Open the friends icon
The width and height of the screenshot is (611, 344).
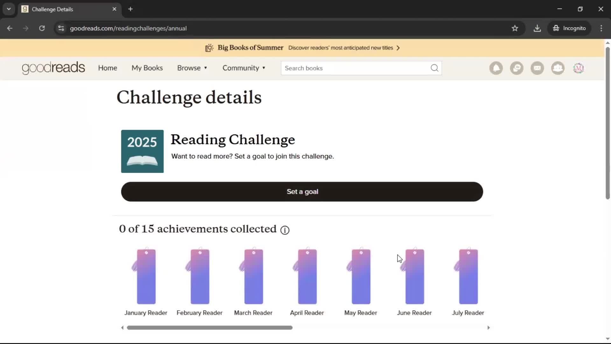(x=558, y=68)
